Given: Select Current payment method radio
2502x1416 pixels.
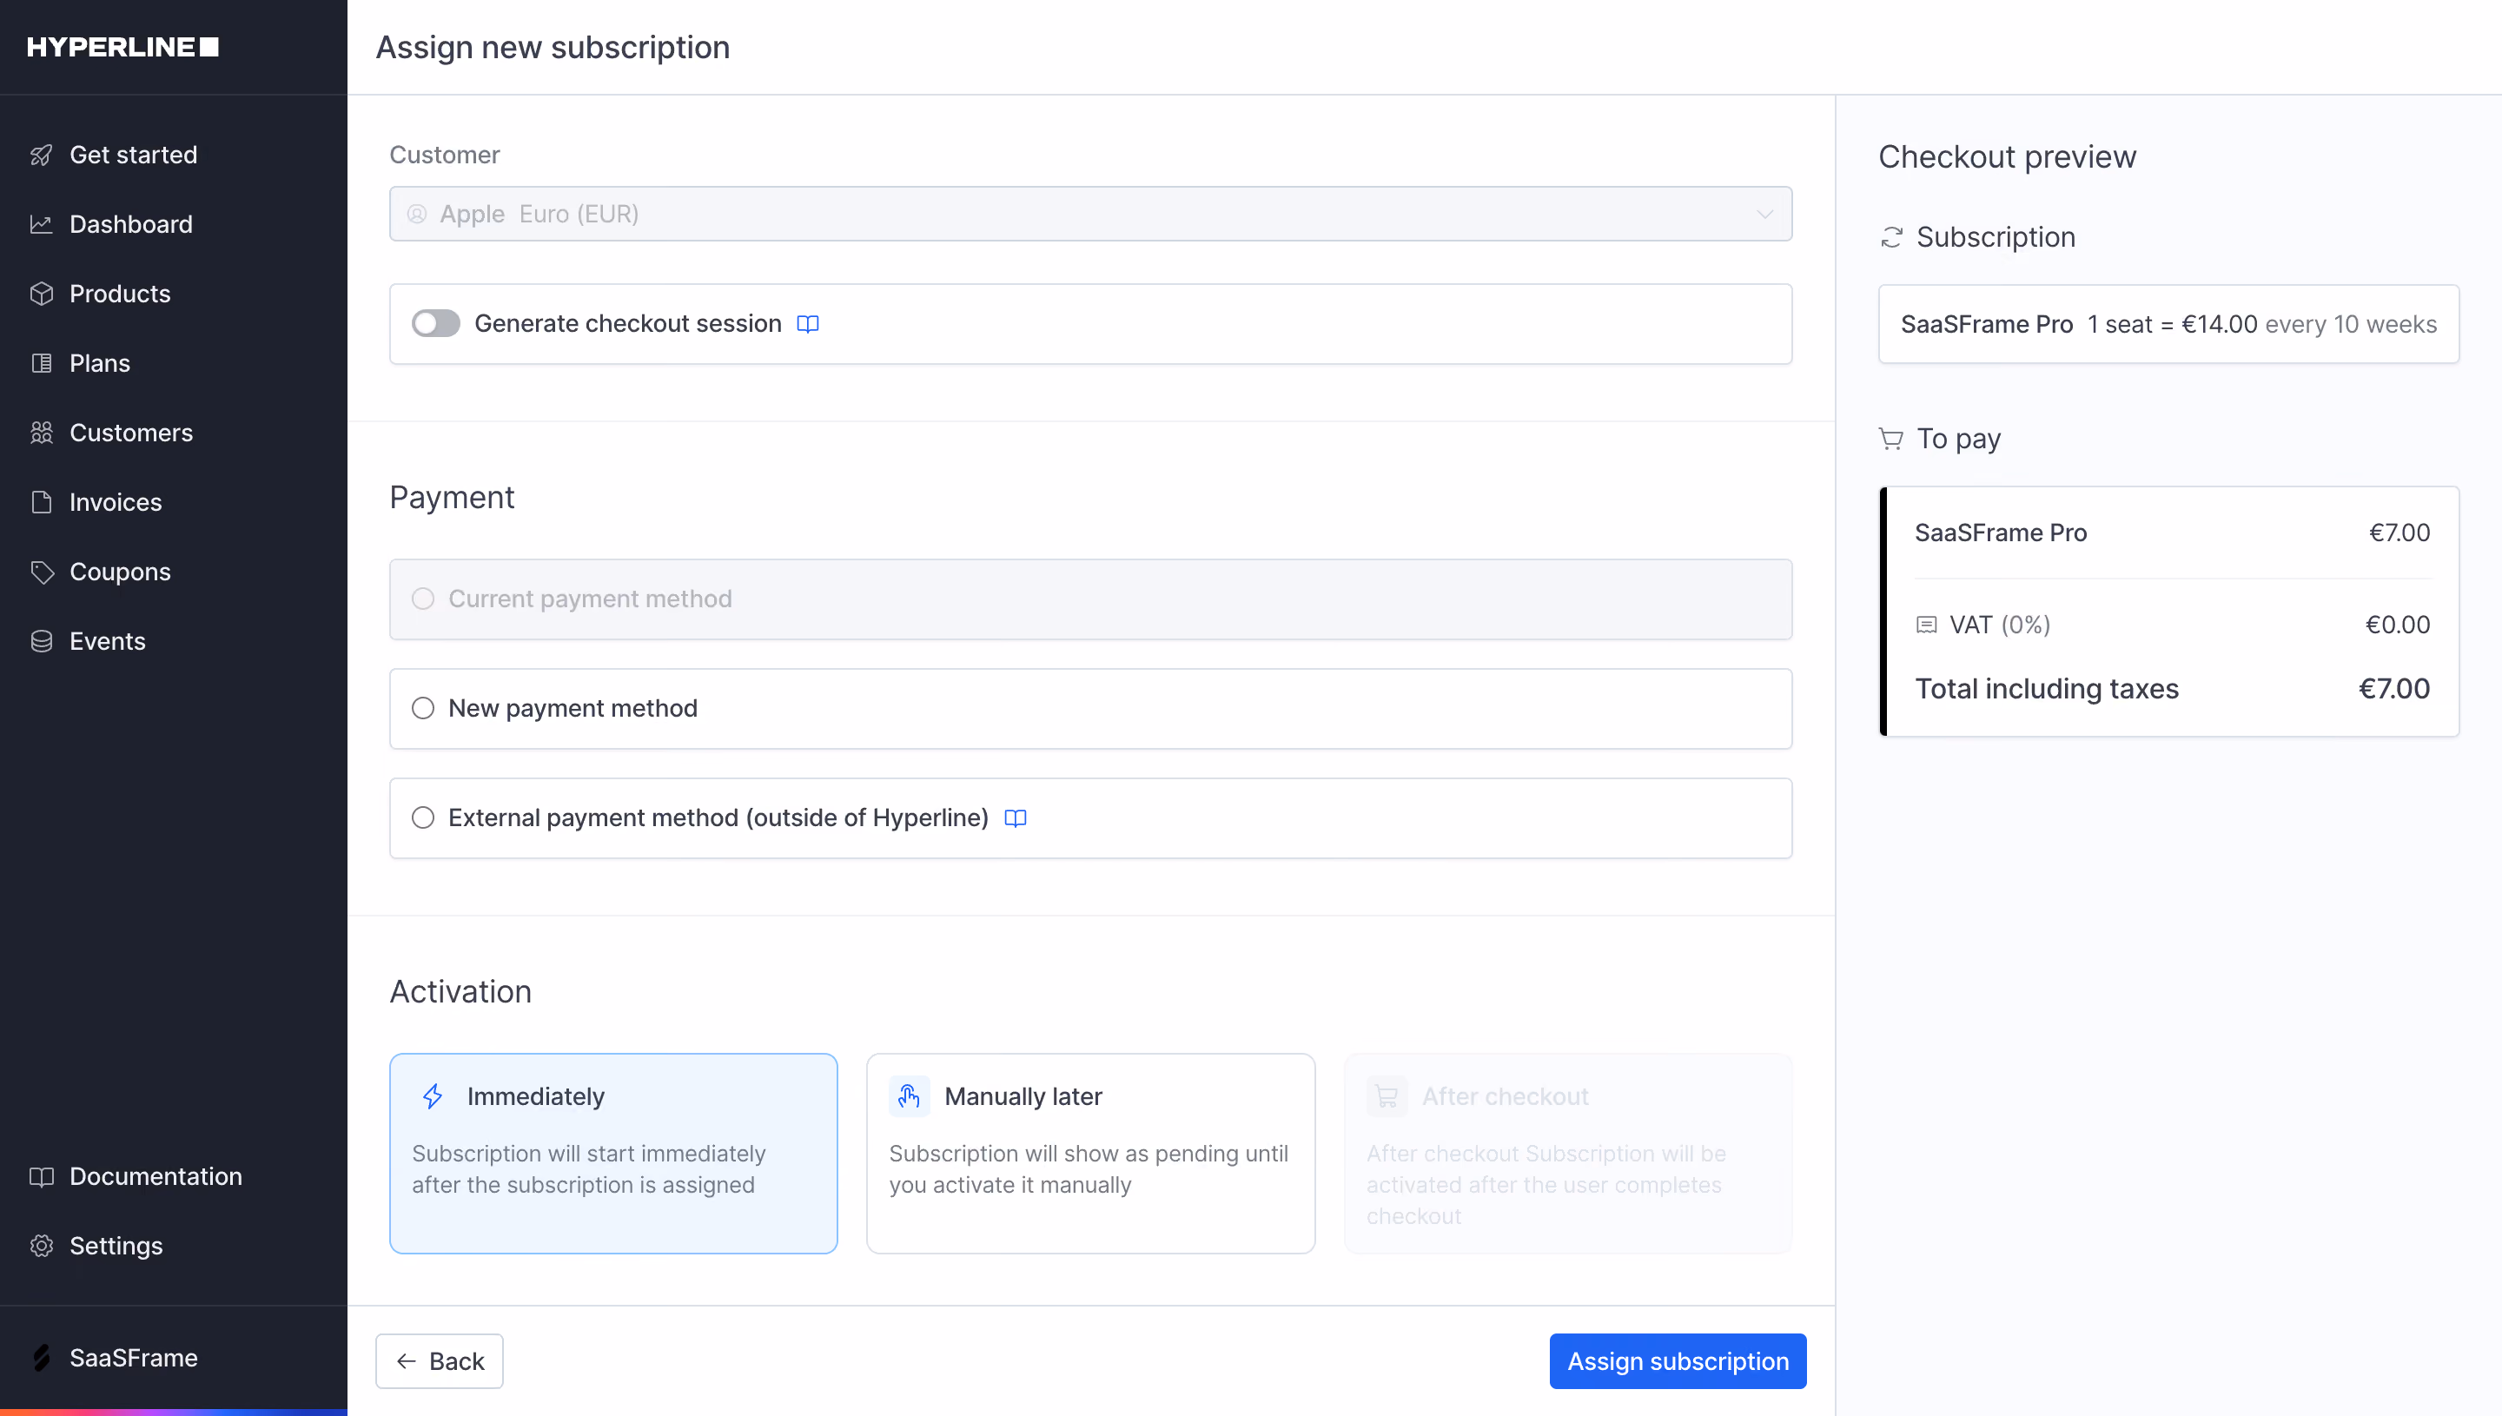Looking at the screenshot, I should [x=423, y=599].
